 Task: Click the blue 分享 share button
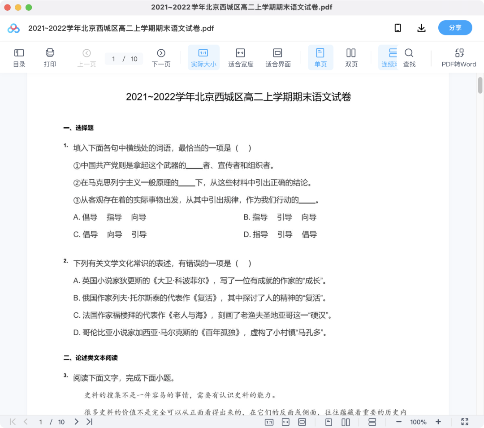pos(455,28)
